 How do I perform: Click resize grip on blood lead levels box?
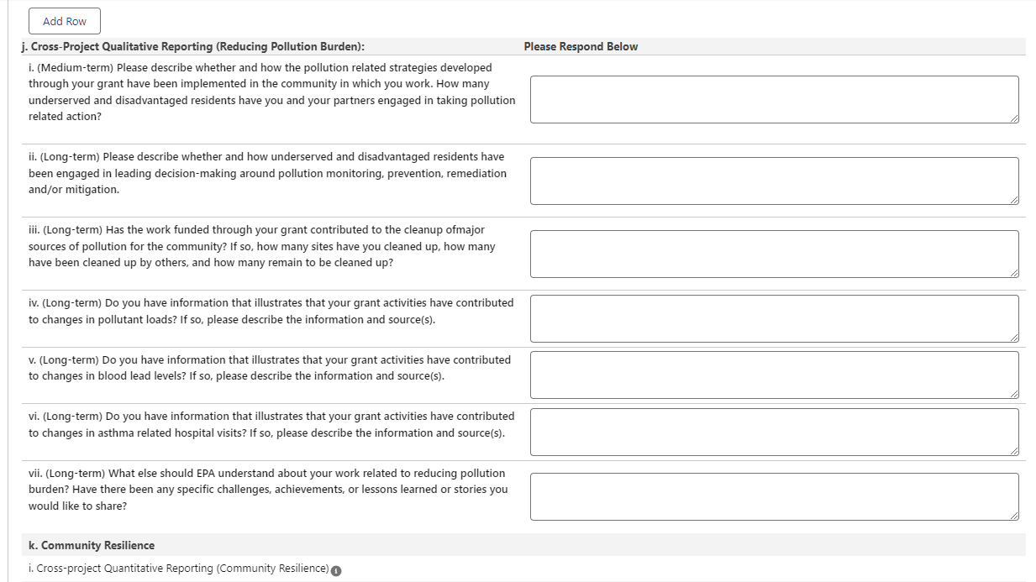pyautogui.click(x=1014, y=394)
